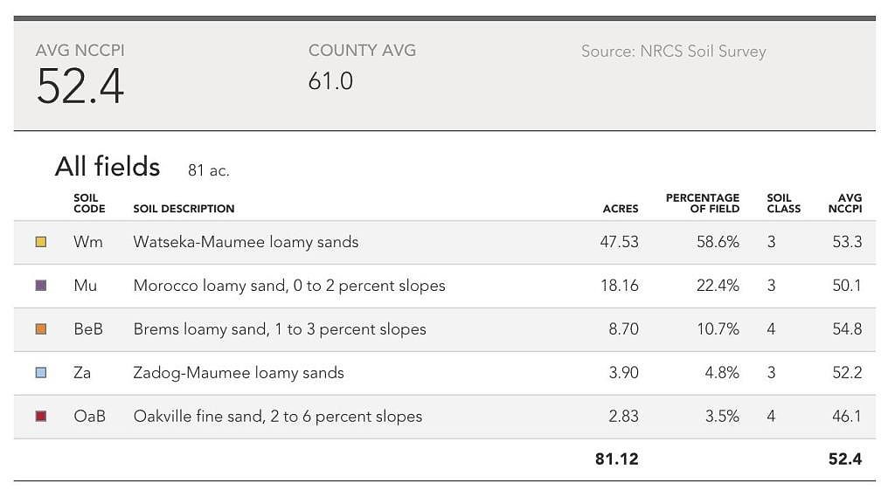Click the Acres column header
Image resolution: width=895 pixels, height=504 pixels.
tap(621, 209)
